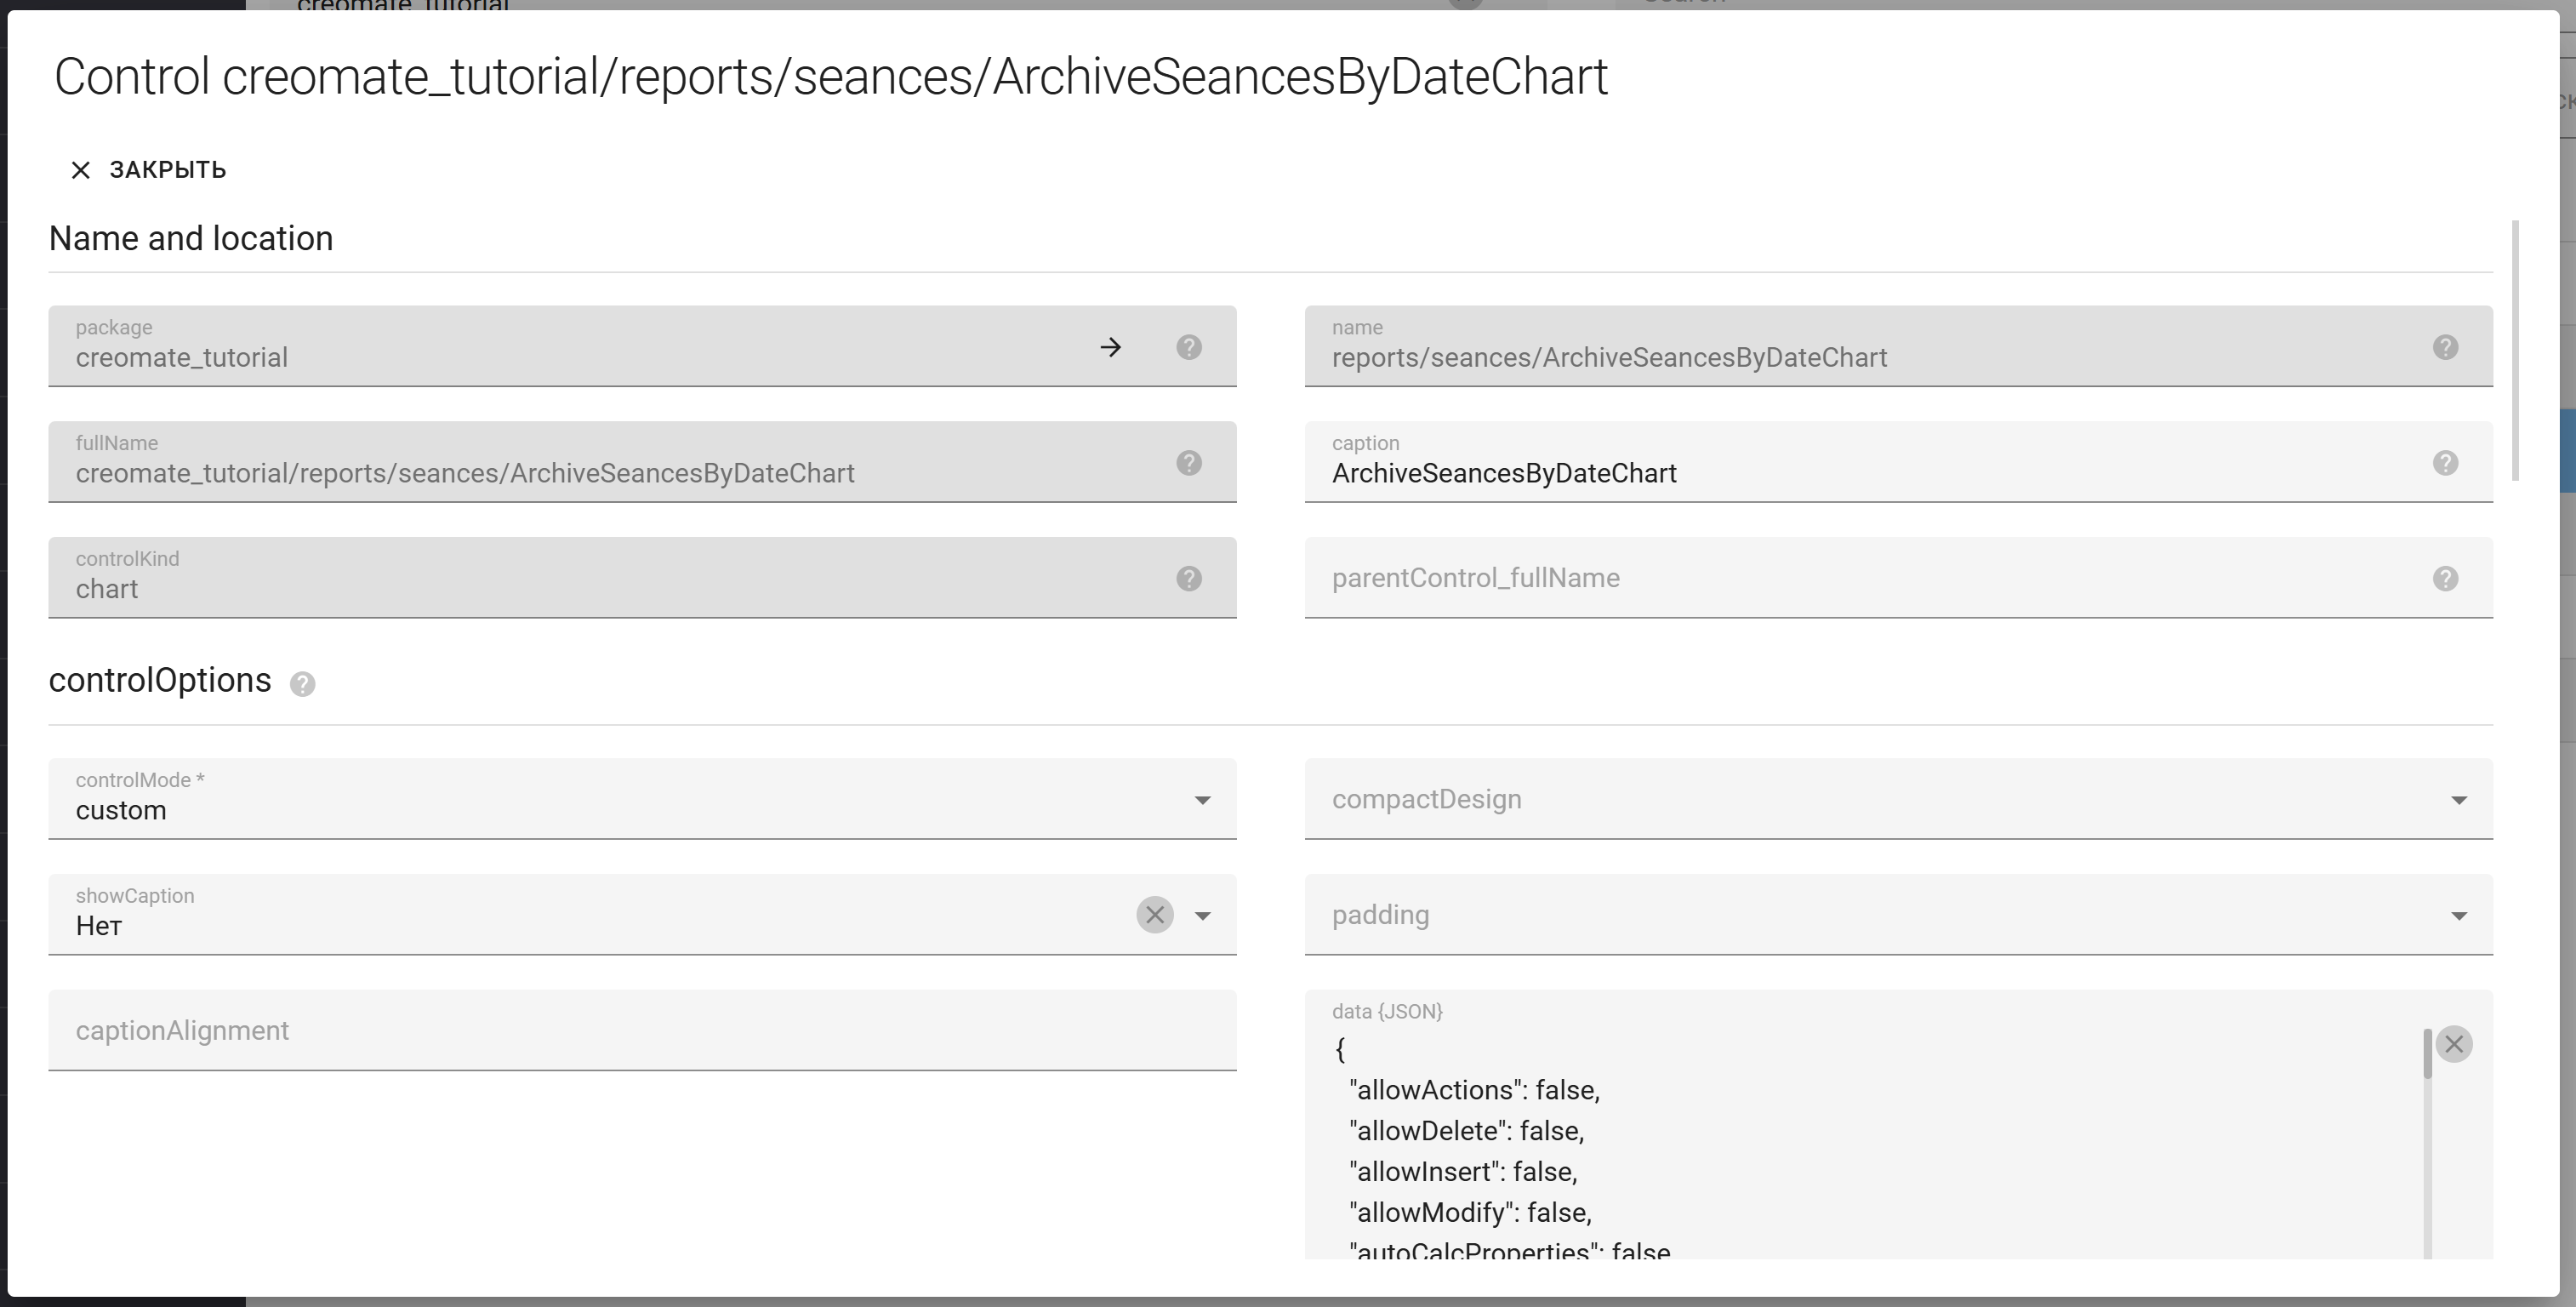
Task: Click help icon in parentControl_fullName field
Action: (2445, 579)
